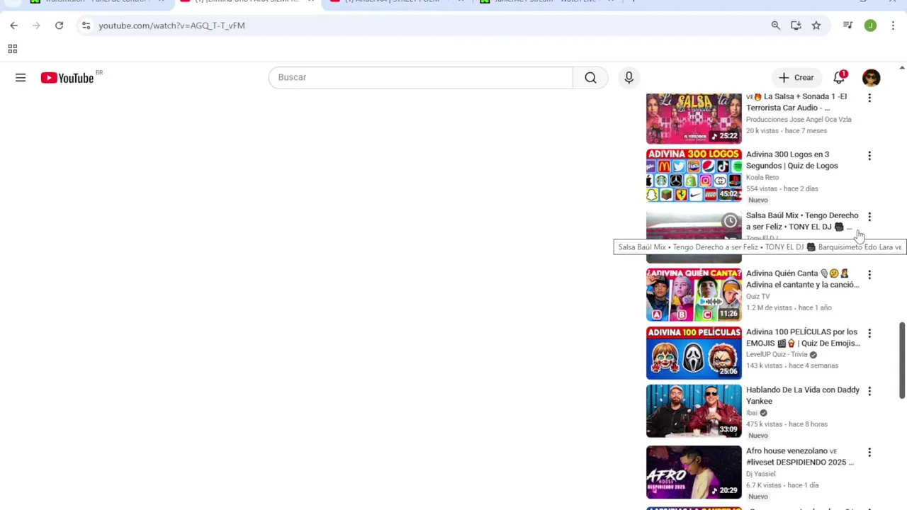The width and height of the screenshot is (907, 510).
Task: Click channel 'Producciones Jose Angel Oca Vzla'
Action: point(799,120)
